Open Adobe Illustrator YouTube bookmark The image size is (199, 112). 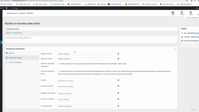75,4
